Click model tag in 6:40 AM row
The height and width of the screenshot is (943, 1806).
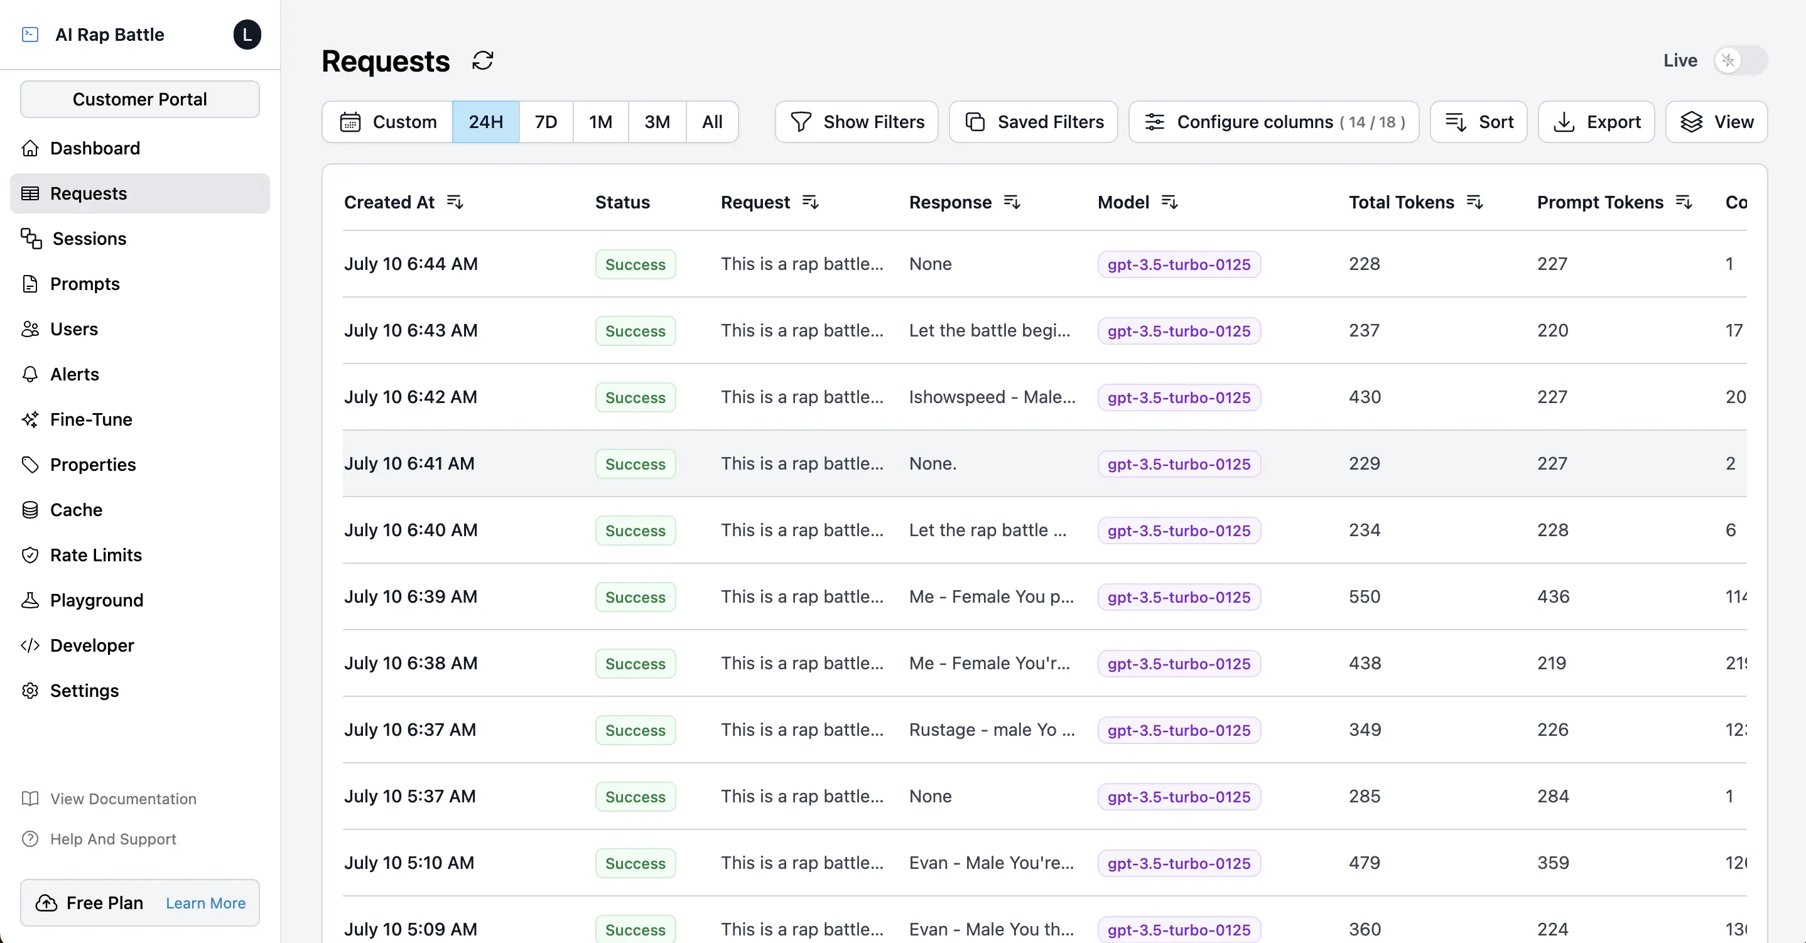point(1179,531)
